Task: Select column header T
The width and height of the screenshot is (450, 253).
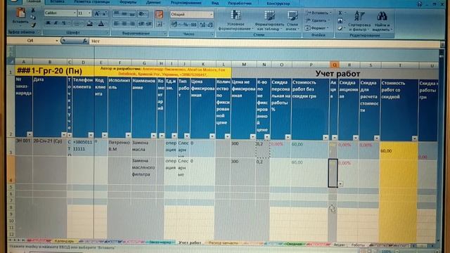Action: pyautogui.click(x=400, y=65)
